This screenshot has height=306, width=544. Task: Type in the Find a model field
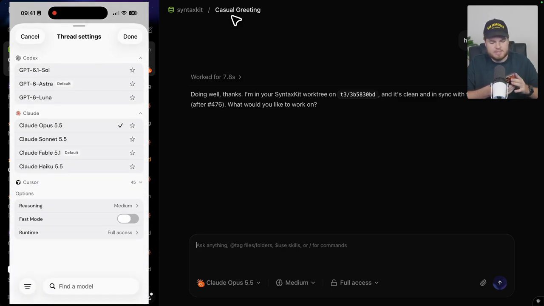91,286
